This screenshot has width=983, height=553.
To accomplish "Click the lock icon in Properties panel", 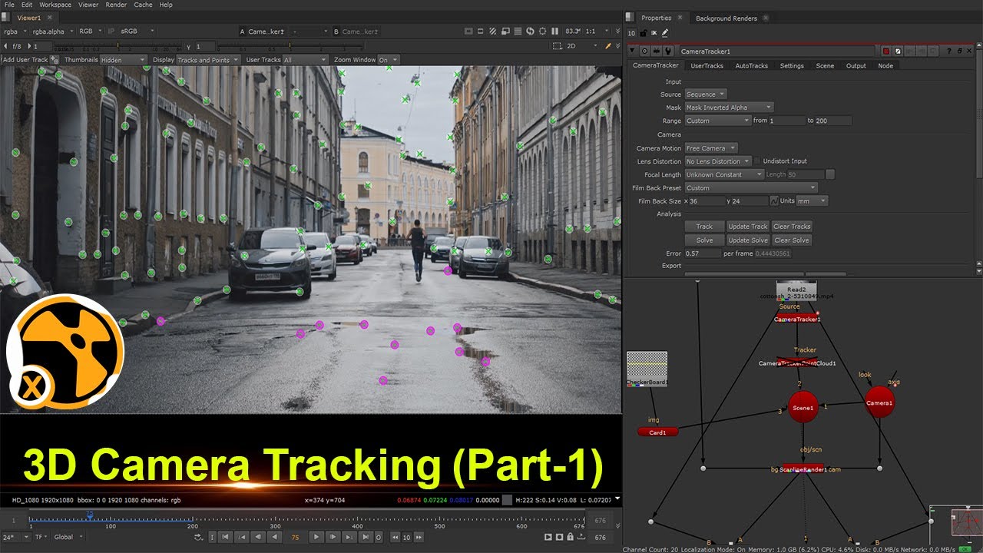I will [x=643, y=33].
